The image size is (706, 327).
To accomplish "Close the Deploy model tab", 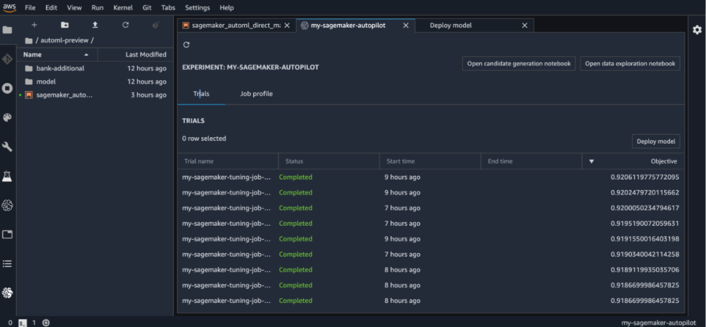I will (524, 25).
